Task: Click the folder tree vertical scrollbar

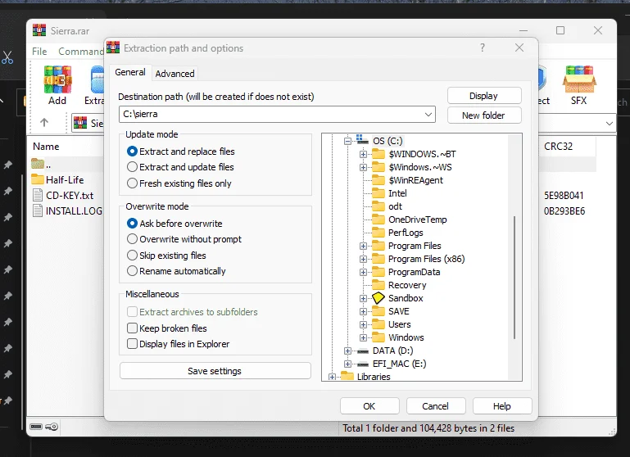Action: [x=514, y=278]
